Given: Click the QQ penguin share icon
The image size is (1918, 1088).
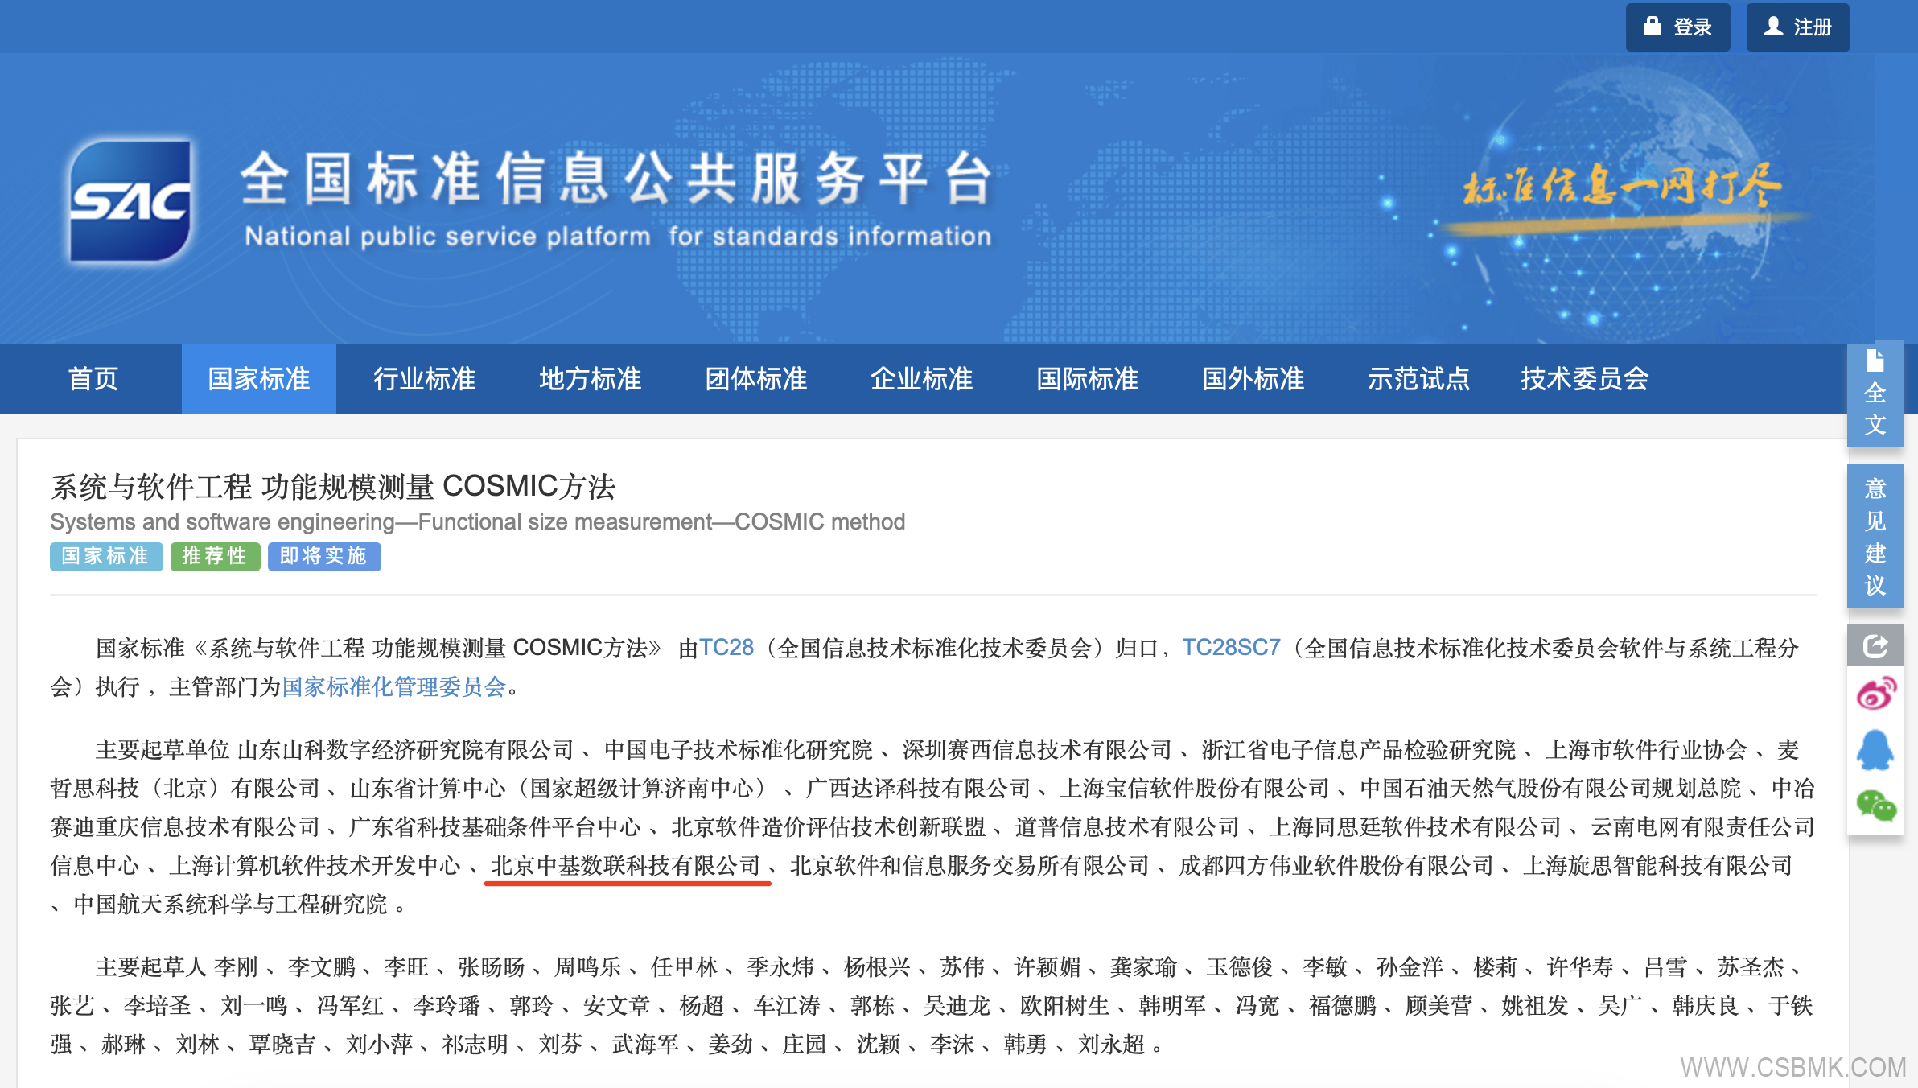Looking at the screenshot, I should 1875,750.
